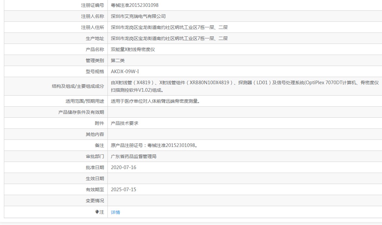Select the address in the 生产地址 row
The width and height of the screenshot is (382, 225).
(169, 38)
